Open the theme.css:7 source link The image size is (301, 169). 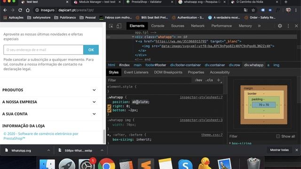click(212, 135)
